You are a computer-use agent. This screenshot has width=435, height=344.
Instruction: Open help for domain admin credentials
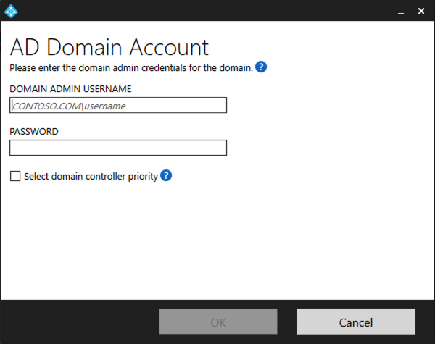(x=261, y=67)
